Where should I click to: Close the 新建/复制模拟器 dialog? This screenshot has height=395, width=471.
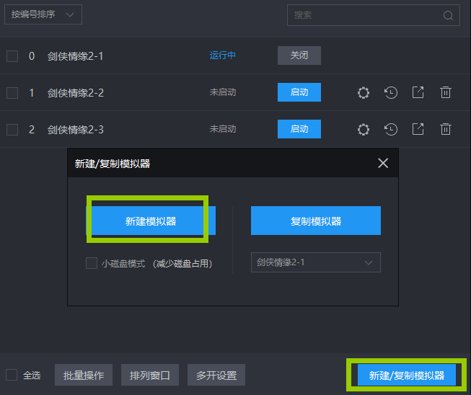tap(383, 164)
